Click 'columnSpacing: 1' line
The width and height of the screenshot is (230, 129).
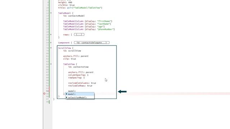click(78, 75)
